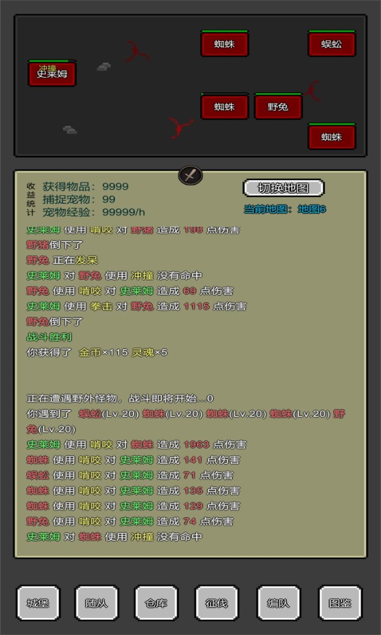The width and height of the screenshot is (381, 635).
Task: Click the 蜈蚣 green health bar
Action: coord(331,31)
